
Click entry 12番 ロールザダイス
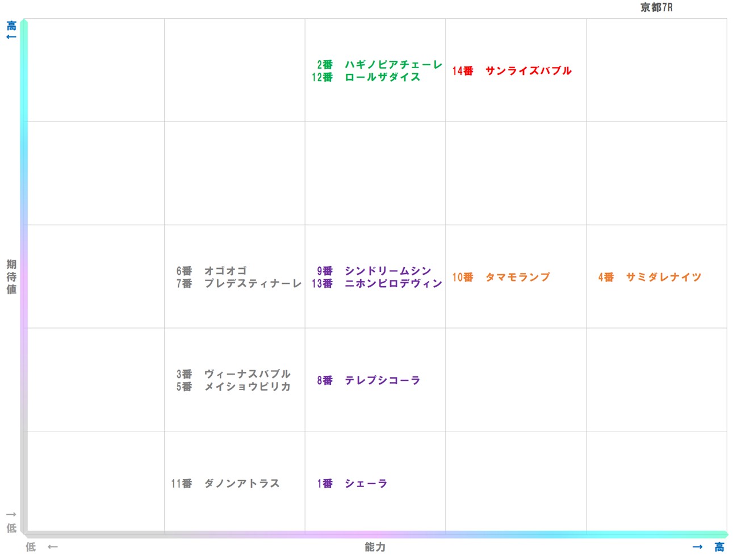(x=366, y=77)
